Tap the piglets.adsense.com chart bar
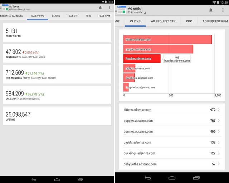229x183 pixels. click(x=129, y=68)
